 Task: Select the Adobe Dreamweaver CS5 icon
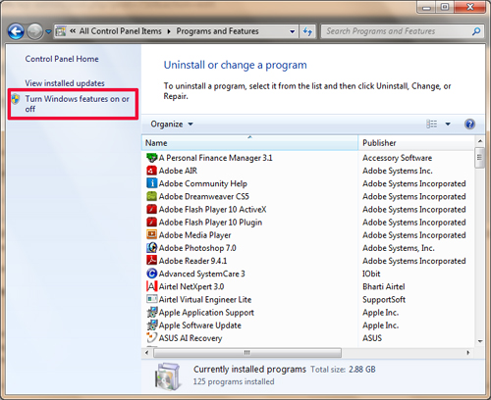pos(151,196)
